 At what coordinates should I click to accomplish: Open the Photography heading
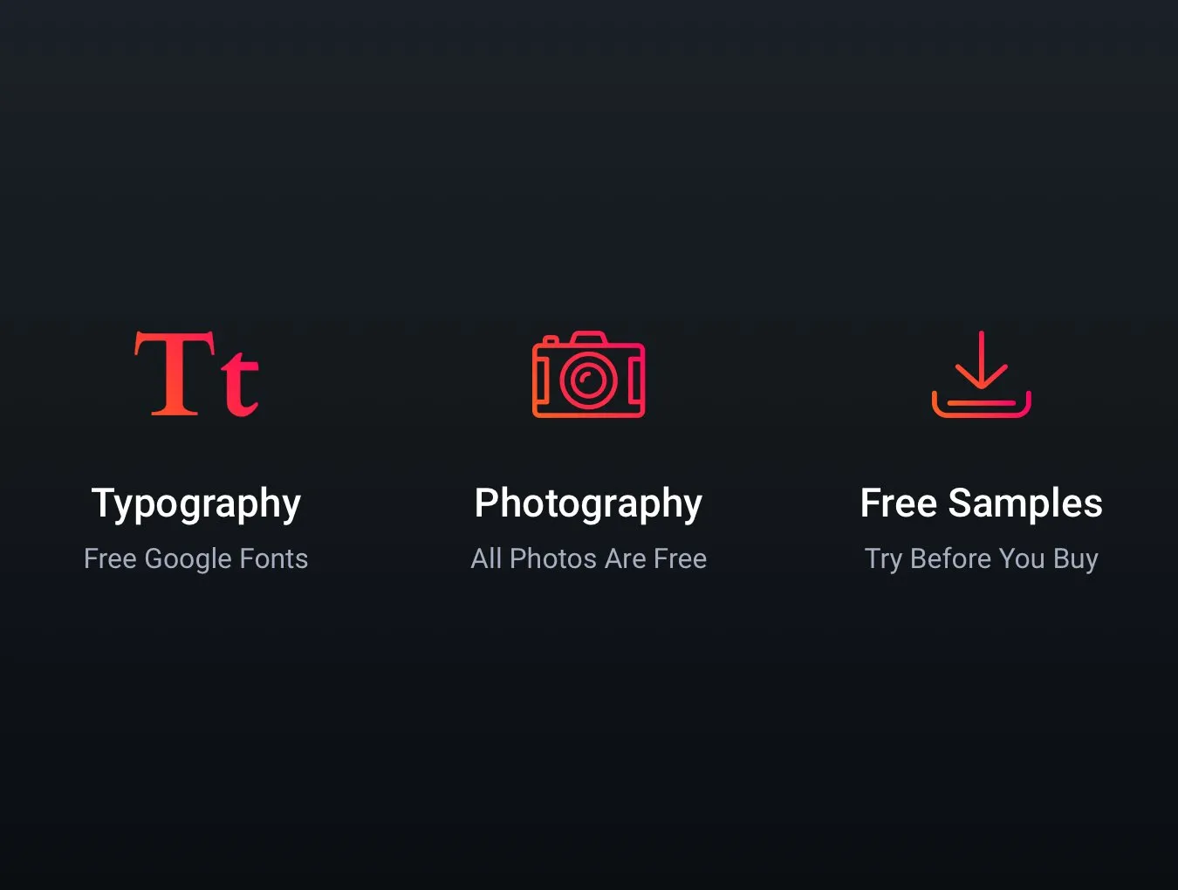pos(589,504)
